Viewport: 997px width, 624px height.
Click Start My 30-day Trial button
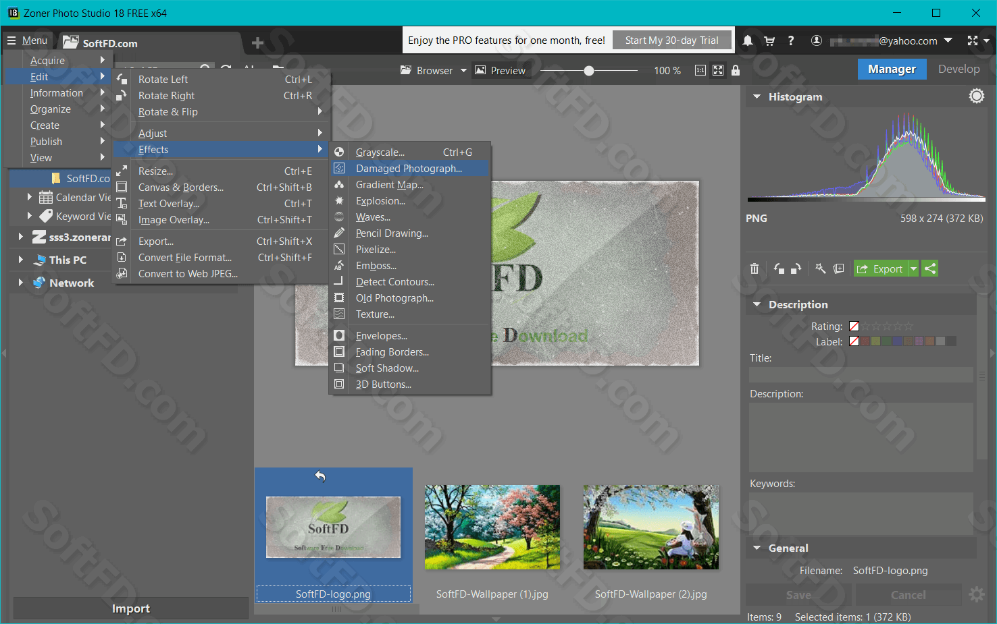coord(671,40)
